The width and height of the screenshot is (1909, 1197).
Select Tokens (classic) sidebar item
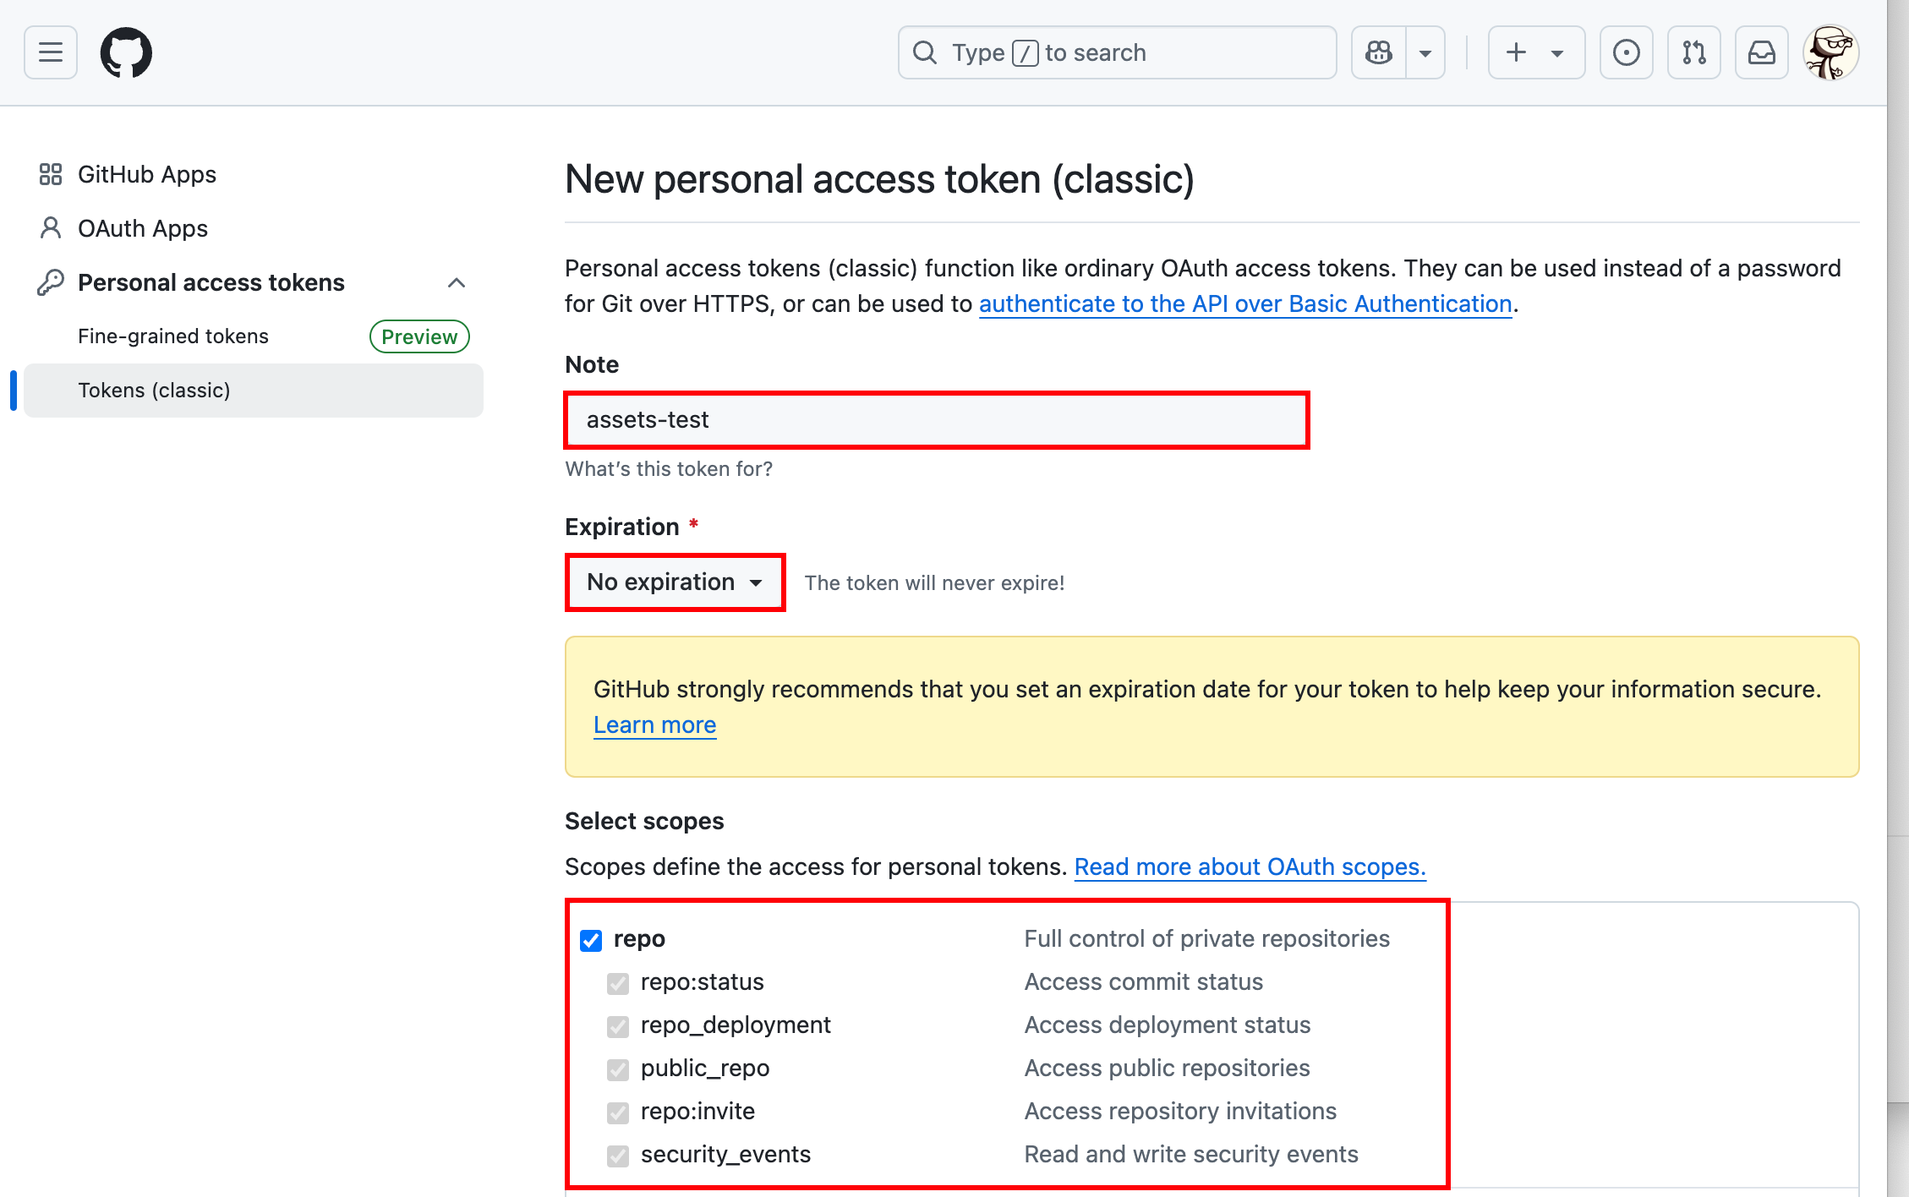click(x=254, y=391)
